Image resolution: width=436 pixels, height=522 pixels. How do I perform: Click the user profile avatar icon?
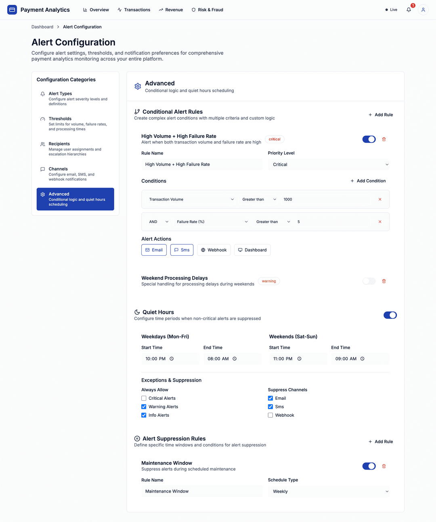click(x=423, y=10)
